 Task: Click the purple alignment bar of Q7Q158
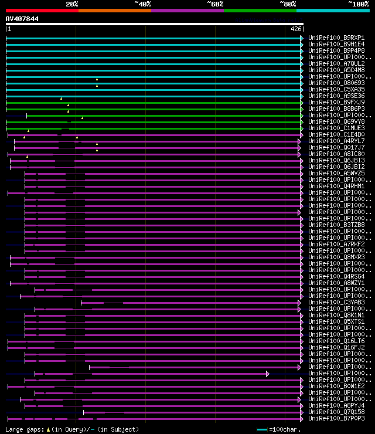point(192,413)
